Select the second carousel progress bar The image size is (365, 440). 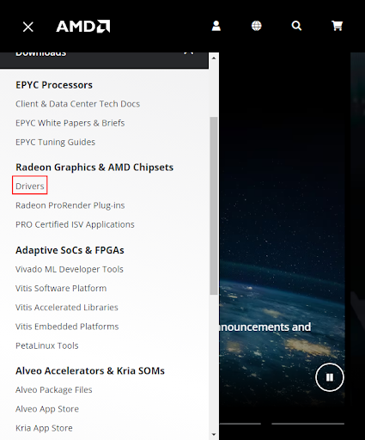pos(307,424)
